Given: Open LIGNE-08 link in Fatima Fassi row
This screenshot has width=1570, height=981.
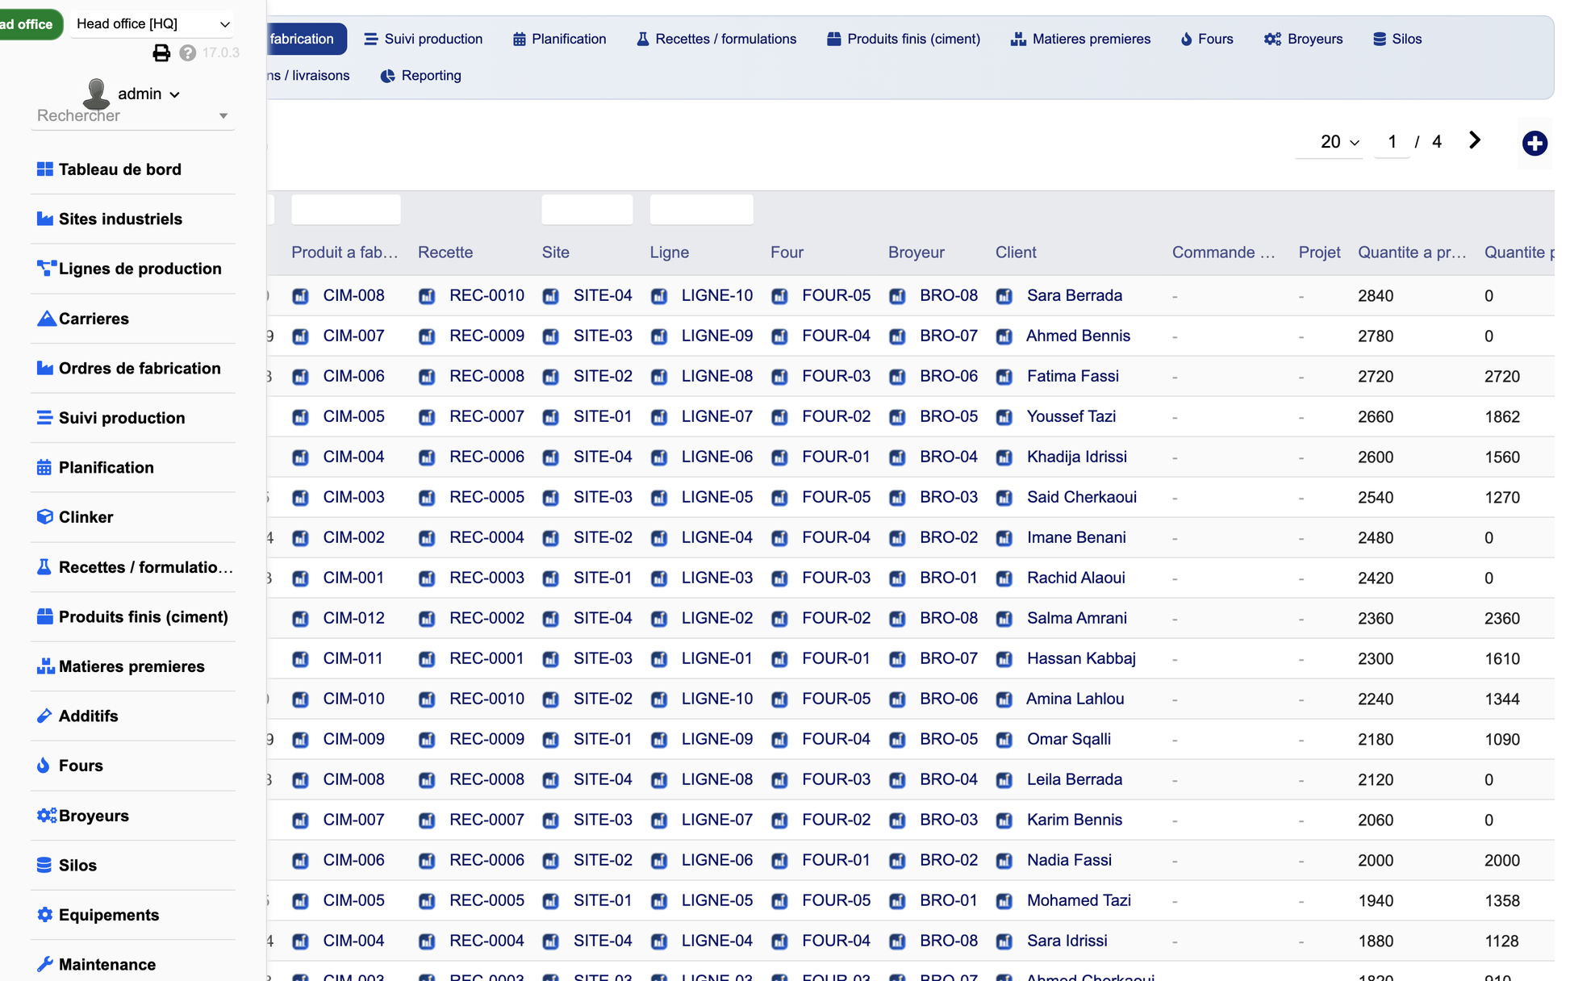Looking at the screenshot, I should (x=716, y=376).
